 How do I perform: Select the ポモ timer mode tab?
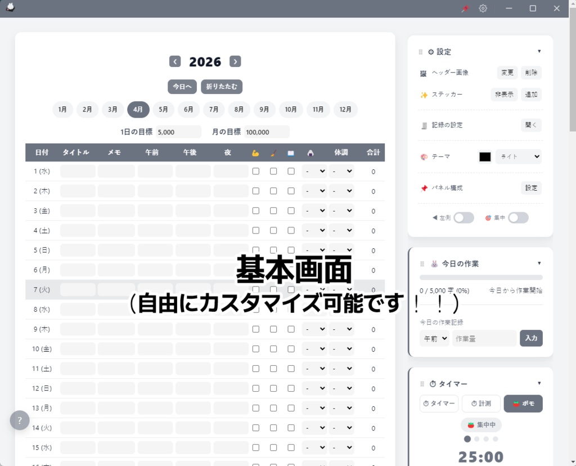pos(523,404)
